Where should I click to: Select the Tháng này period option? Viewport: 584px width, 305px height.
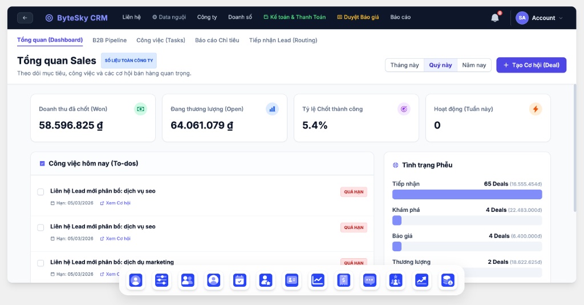click(404, 65)
